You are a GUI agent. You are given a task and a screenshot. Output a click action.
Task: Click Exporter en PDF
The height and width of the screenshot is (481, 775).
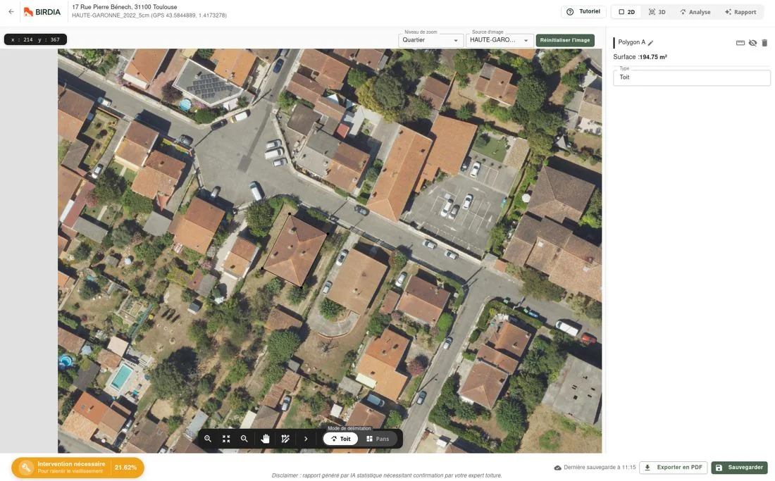pyautogui.click(x=673, y=467)
